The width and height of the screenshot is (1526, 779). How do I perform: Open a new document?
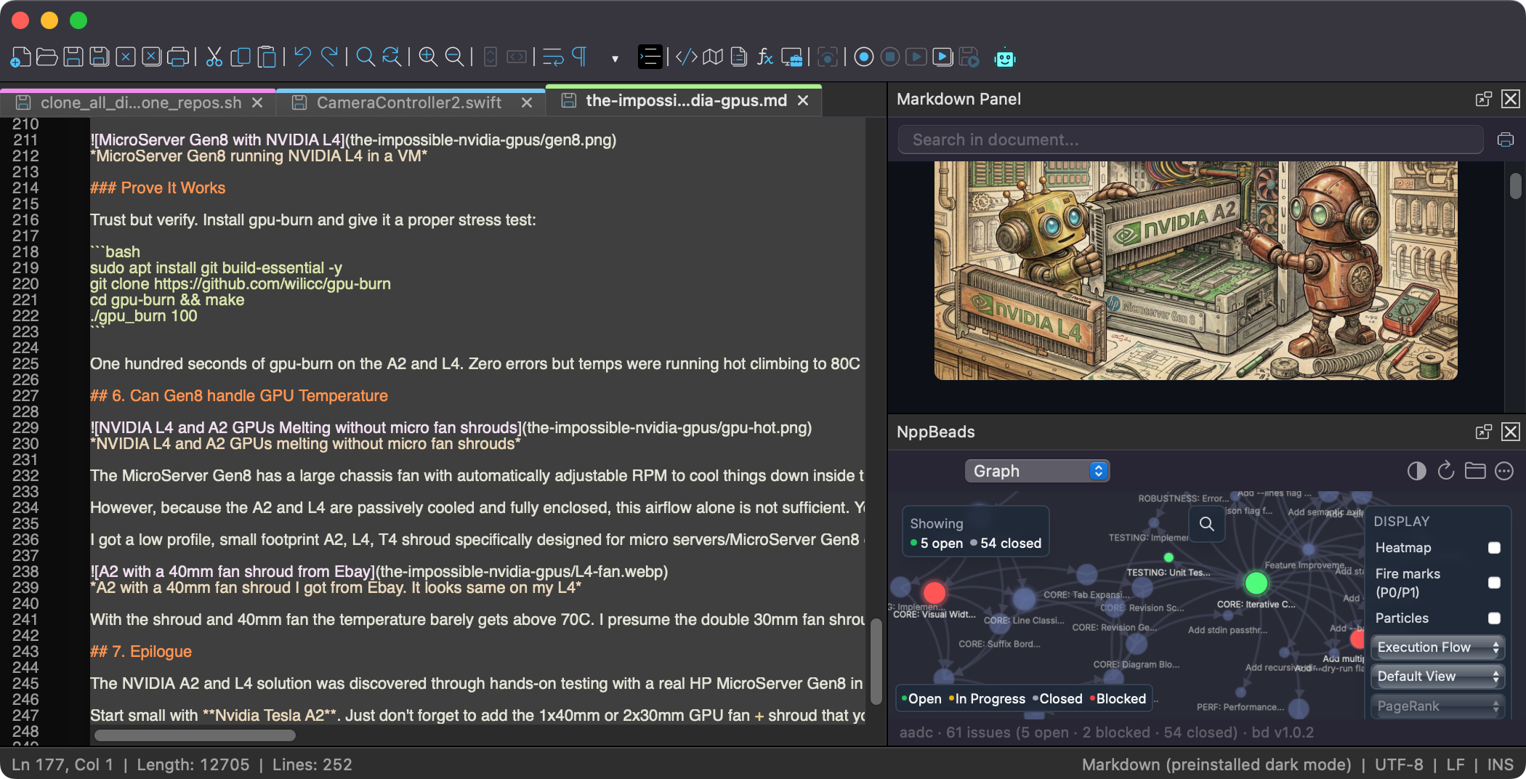point(20,57)
